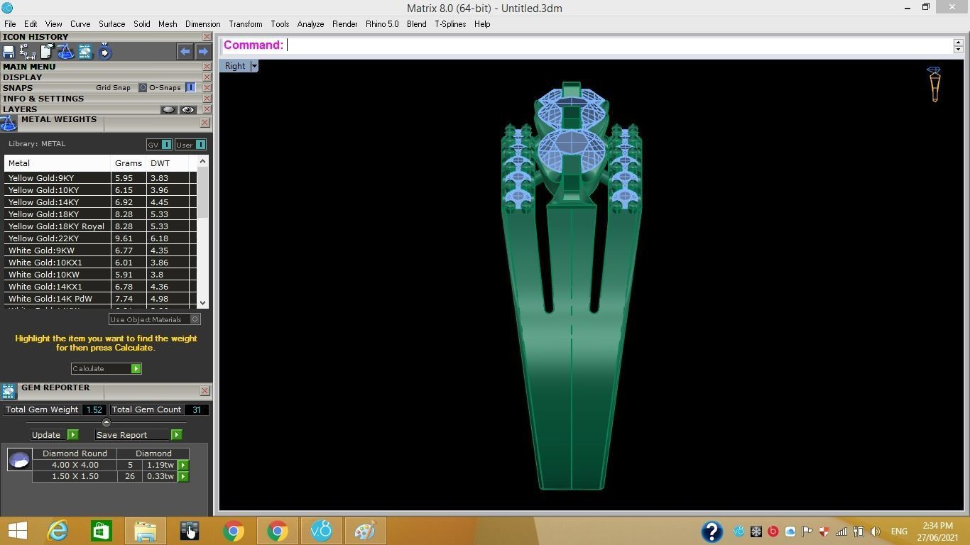
Task: Expand the DISPLAY panel
Action: [22, 77]
